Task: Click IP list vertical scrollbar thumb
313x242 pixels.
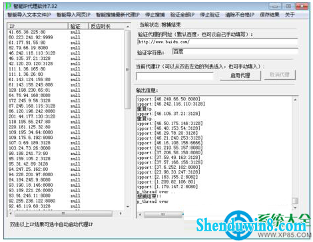Action: 128,69
